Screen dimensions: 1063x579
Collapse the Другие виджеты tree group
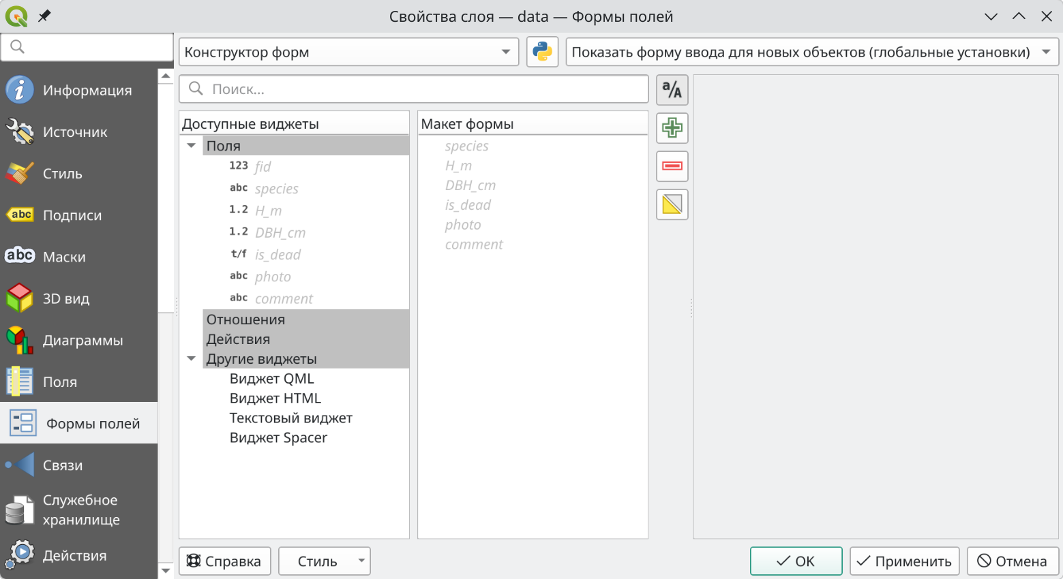pyautogui.click(x=192, y=359)
